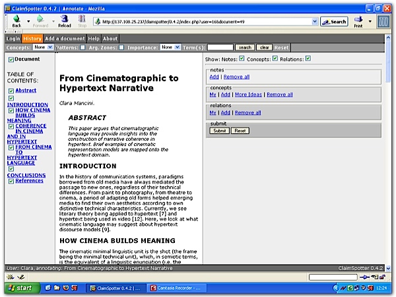Viewport: 396px width, 297px height.
Task: Open the Print options dropdown arrow
Action: click(x=370, y=22)
